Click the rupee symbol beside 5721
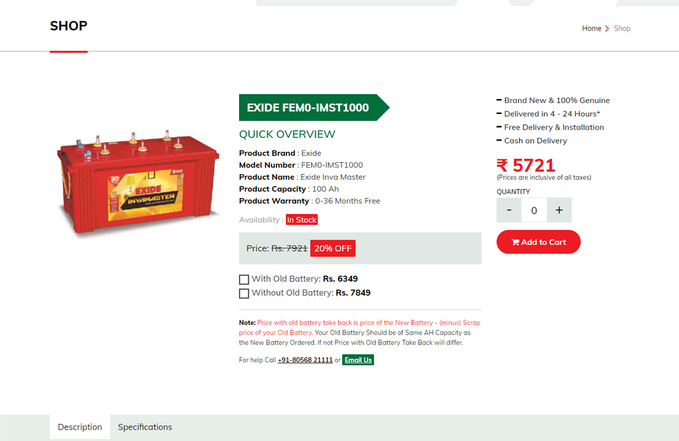This screenshot has height=441, width=679. (502, 166)
